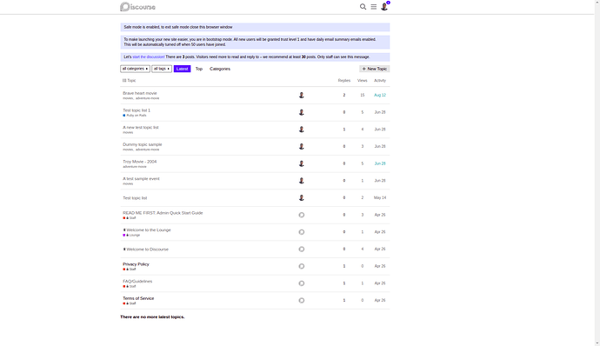The height and width of the screenshot is (346, 600).
Task: Open the A new test topic list topic
Action: pos(140,127)
